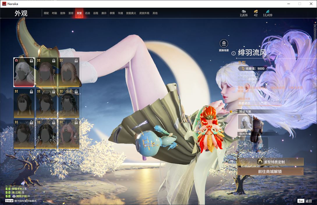Select the short dark brown hairstyle in bottom row
Image resolution: width=317 pixels, height=205 pixels.
click(x=24, y=134)
